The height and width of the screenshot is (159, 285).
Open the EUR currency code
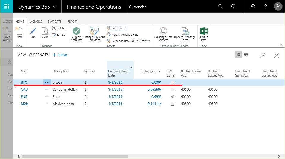pos(24,96)
